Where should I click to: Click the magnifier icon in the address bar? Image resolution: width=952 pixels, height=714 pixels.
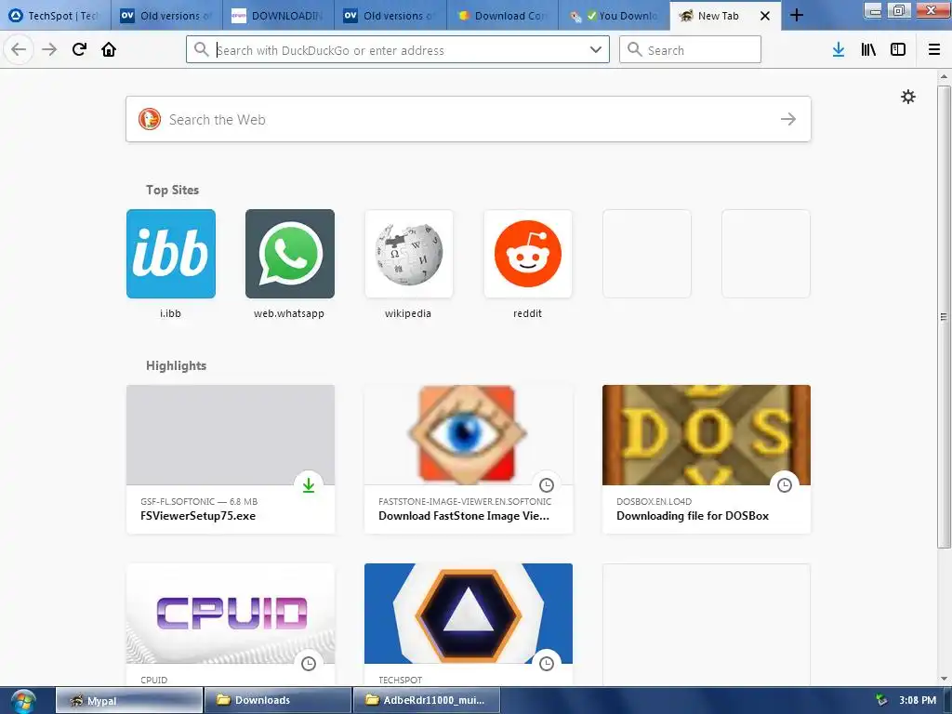pos(202,49)
